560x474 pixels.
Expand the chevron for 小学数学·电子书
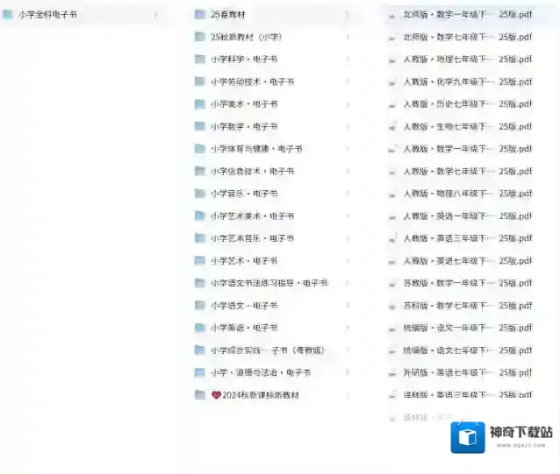tap(347, 126)
